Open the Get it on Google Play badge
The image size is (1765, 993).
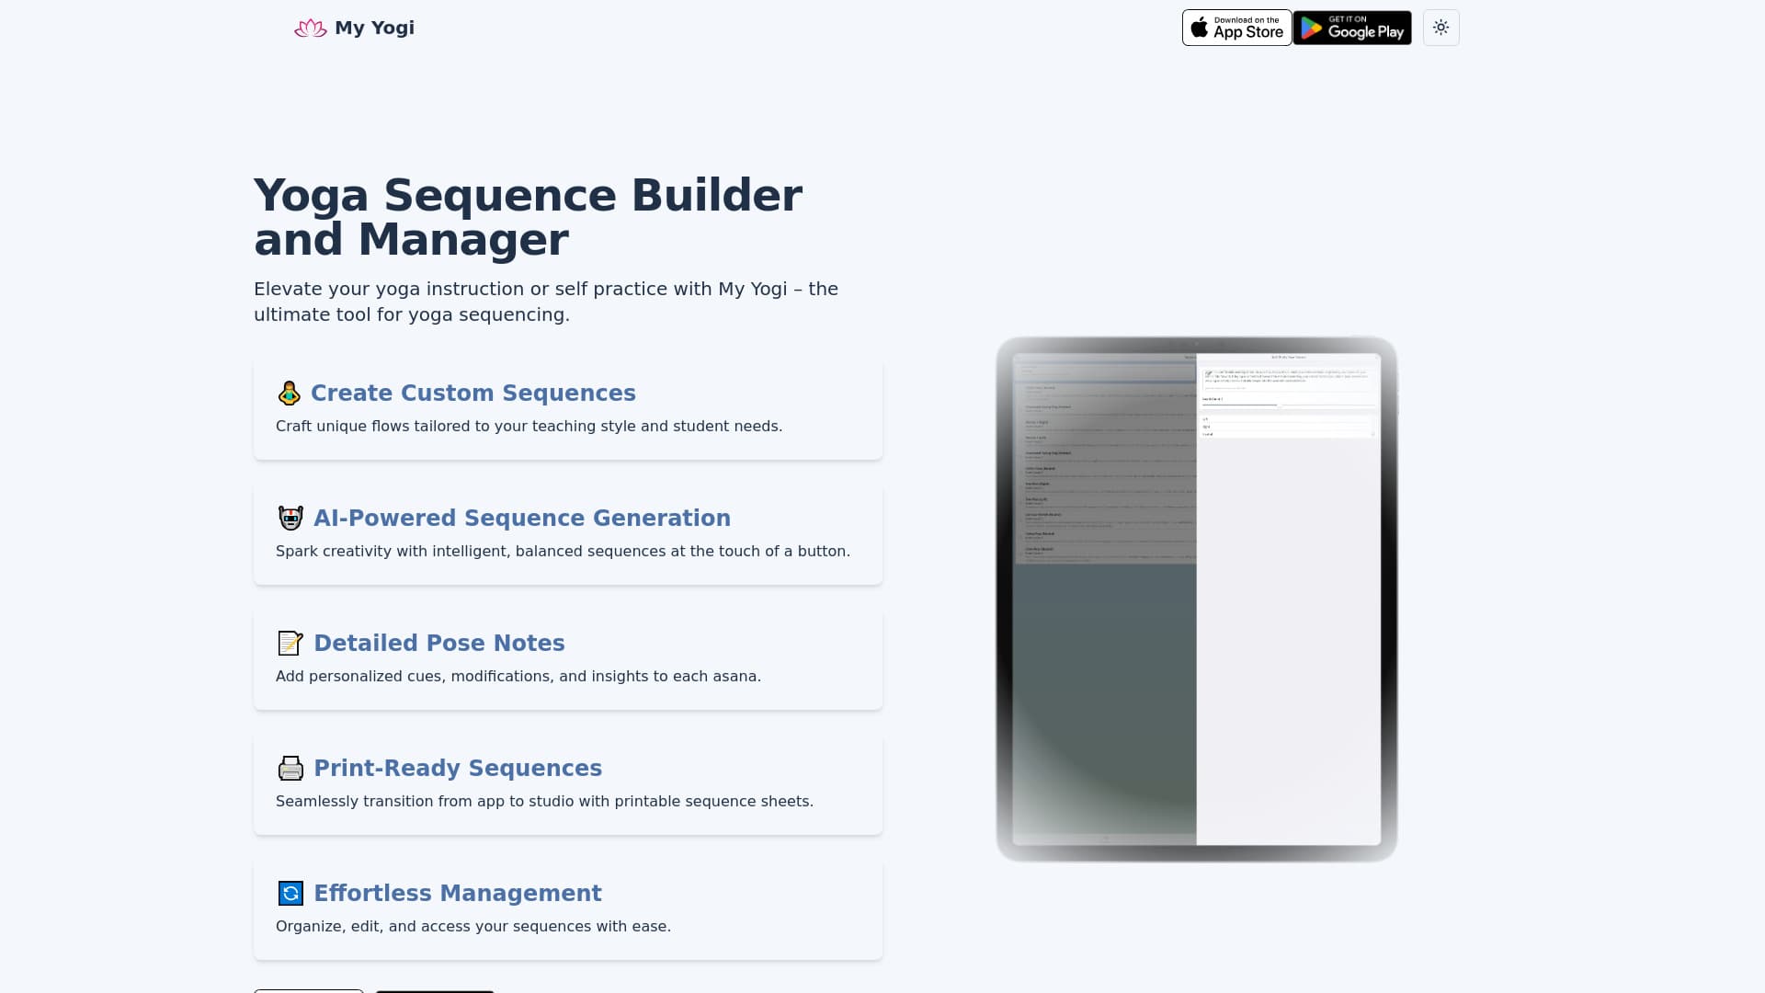[1352, 28]
